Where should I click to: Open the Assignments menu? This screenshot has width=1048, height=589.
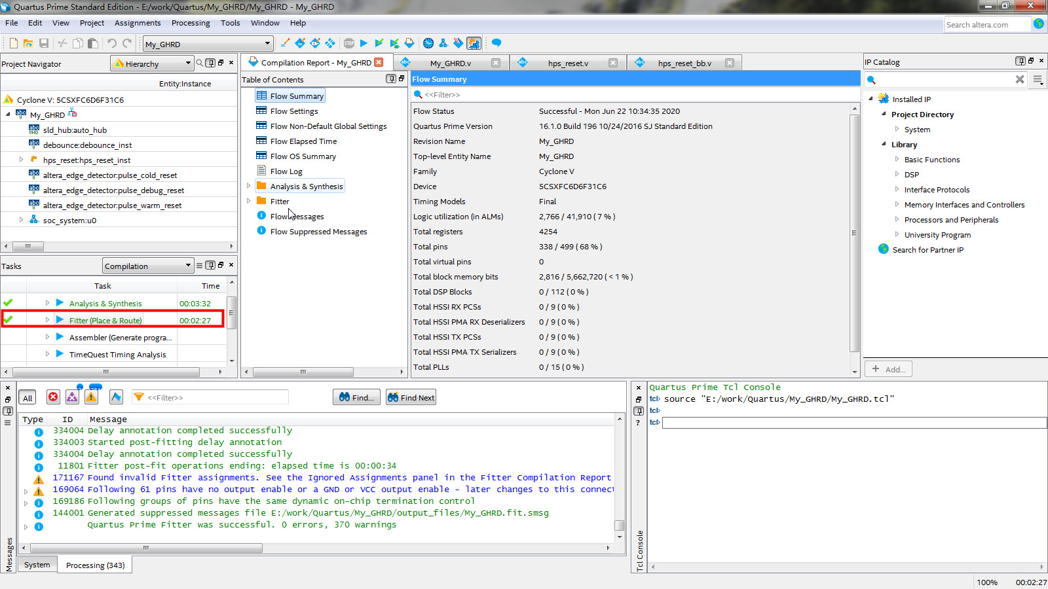tap(138, 23)
